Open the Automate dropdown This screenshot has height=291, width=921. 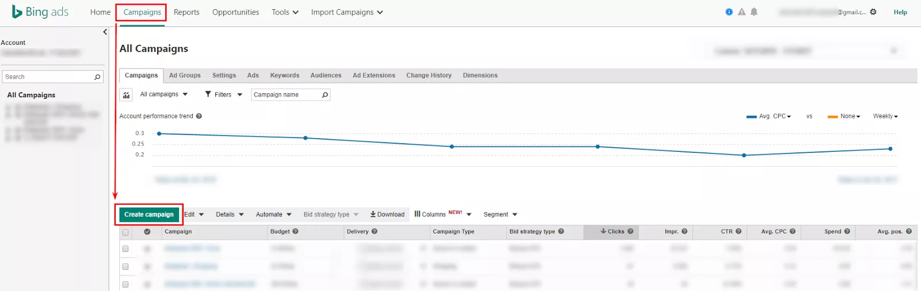click(x=273, y=215)
